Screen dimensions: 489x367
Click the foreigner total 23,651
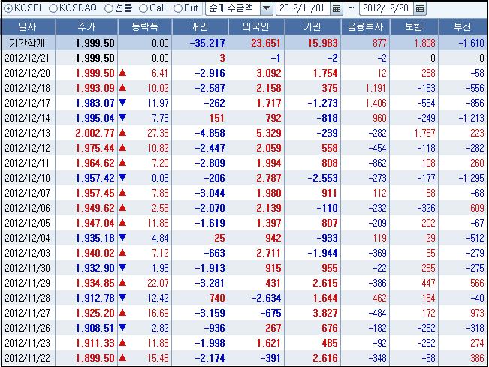[266, 43]
